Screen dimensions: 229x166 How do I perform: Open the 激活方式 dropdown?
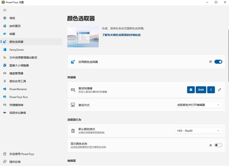coord(199,105)
